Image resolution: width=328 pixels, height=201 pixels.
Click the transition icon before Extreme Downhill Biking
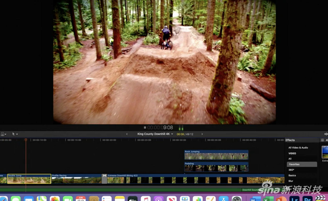click(x=104, y=179)
